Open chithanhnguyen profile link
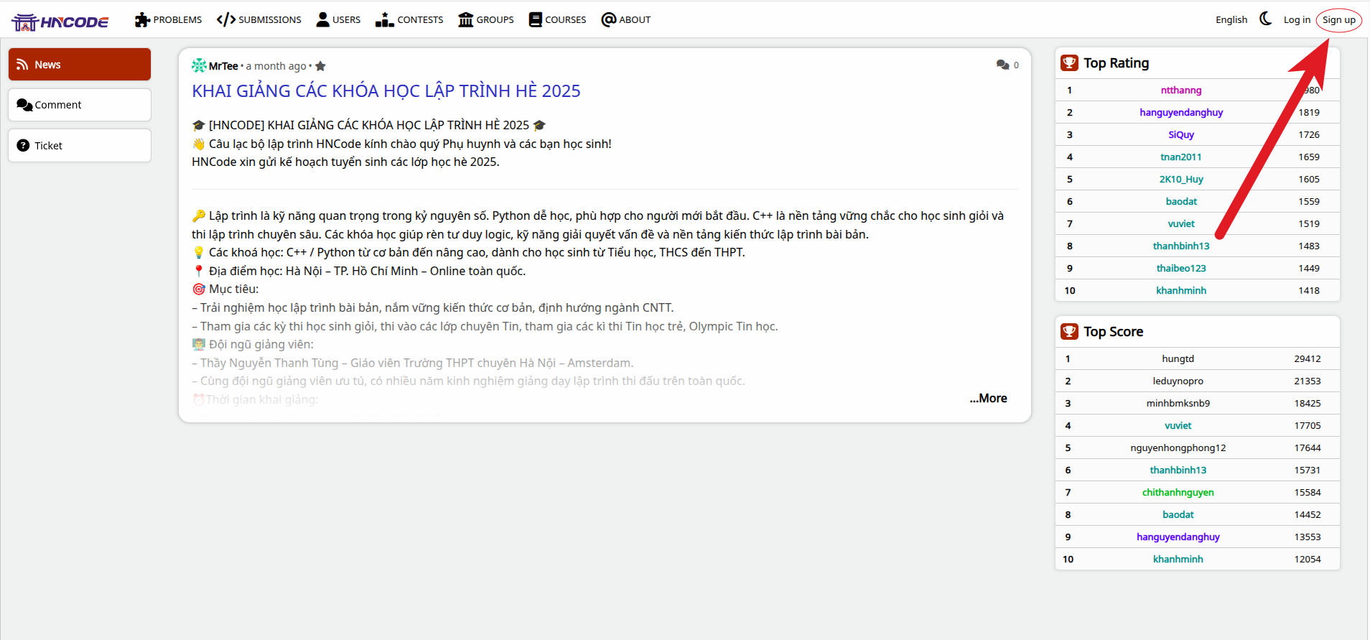Screen dimensions: 1370x640 (1178, 492)
